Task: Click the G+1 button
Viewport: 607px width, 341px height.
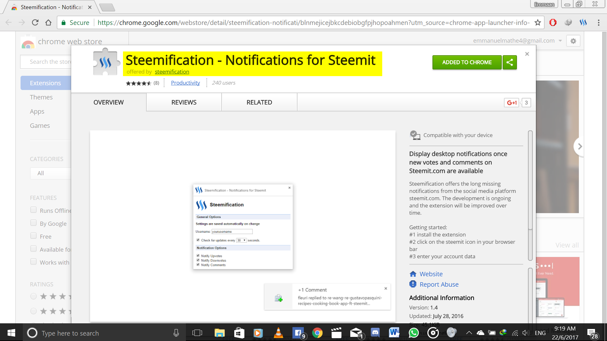Action: coord(512,103)
